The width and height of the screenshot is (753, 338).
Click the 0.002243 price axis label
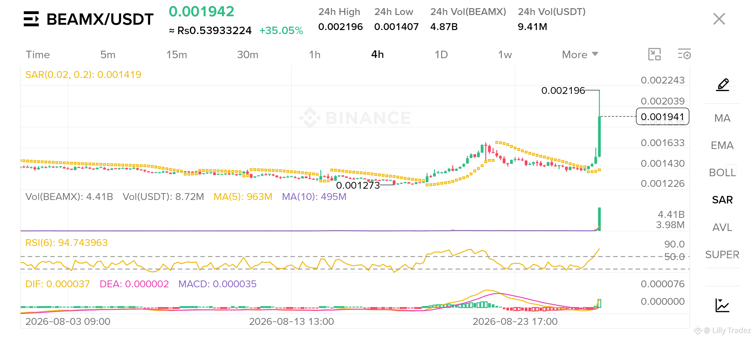[663, 80]
